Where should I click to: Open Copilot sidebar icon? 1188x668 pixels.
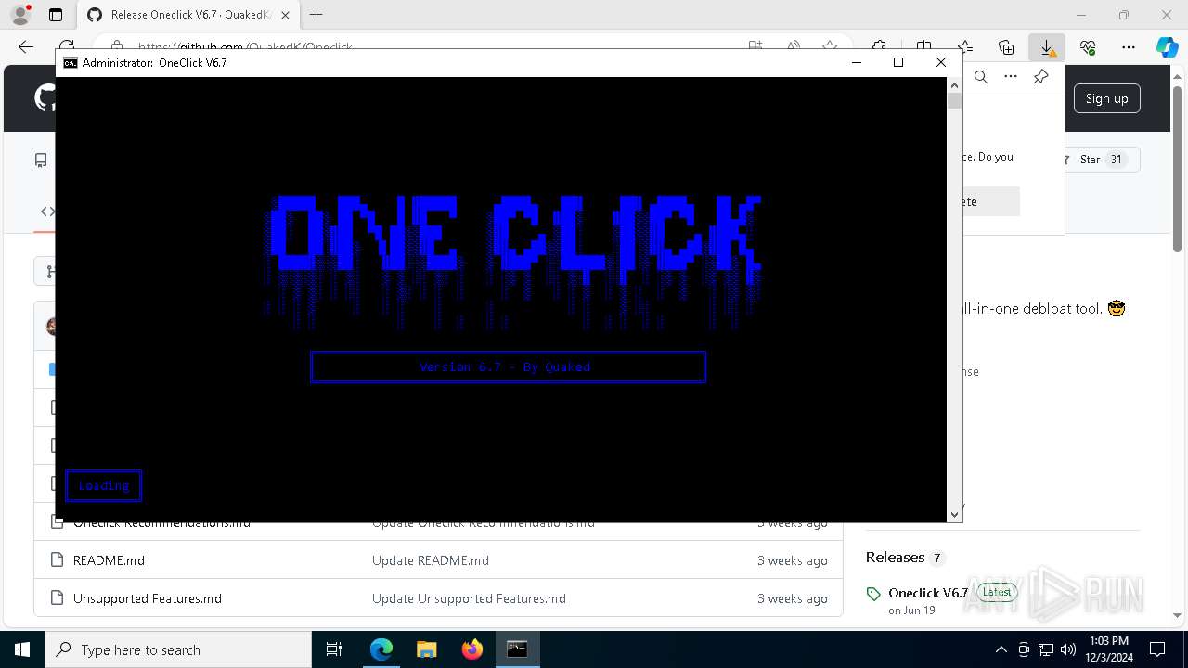[1167, 47]
